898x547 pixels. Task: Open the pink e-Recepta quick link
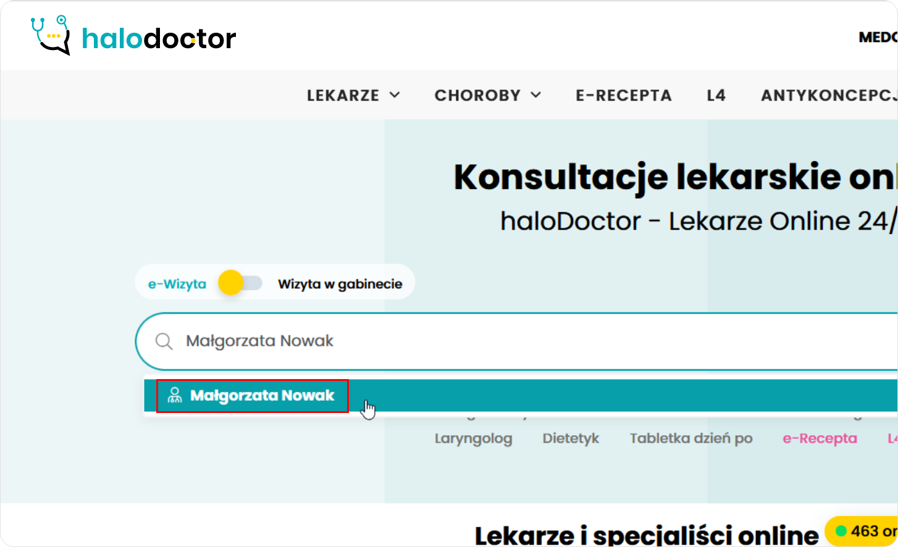pyautogui.click(x=820, y=438)
